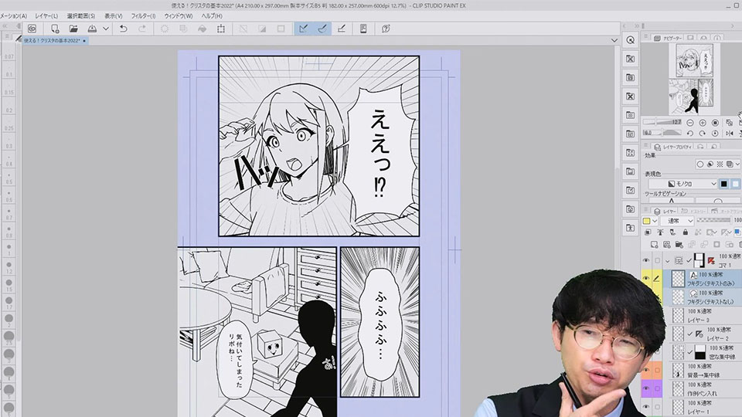
Task: Toggle Snap to Special Ruler in toolbar
Action: tap(322, 29)
